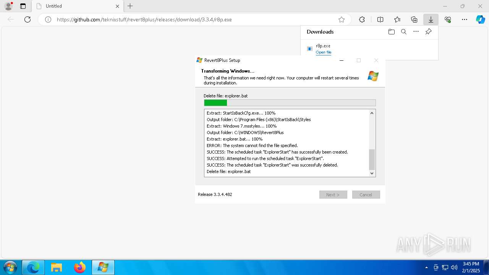Close the Untitled tab
Viewport: 489px width, 275px height.
(x=118, y=6)
